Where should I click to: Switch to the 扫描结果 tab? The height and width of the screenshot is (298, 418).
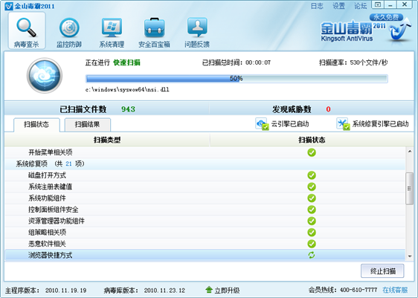point(87,124)
